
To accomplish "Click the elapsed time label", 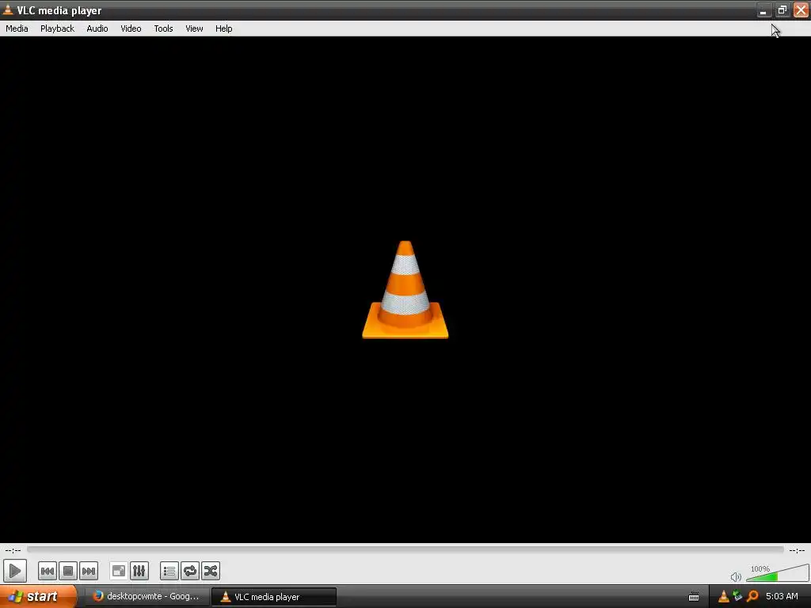I will 13,550.
